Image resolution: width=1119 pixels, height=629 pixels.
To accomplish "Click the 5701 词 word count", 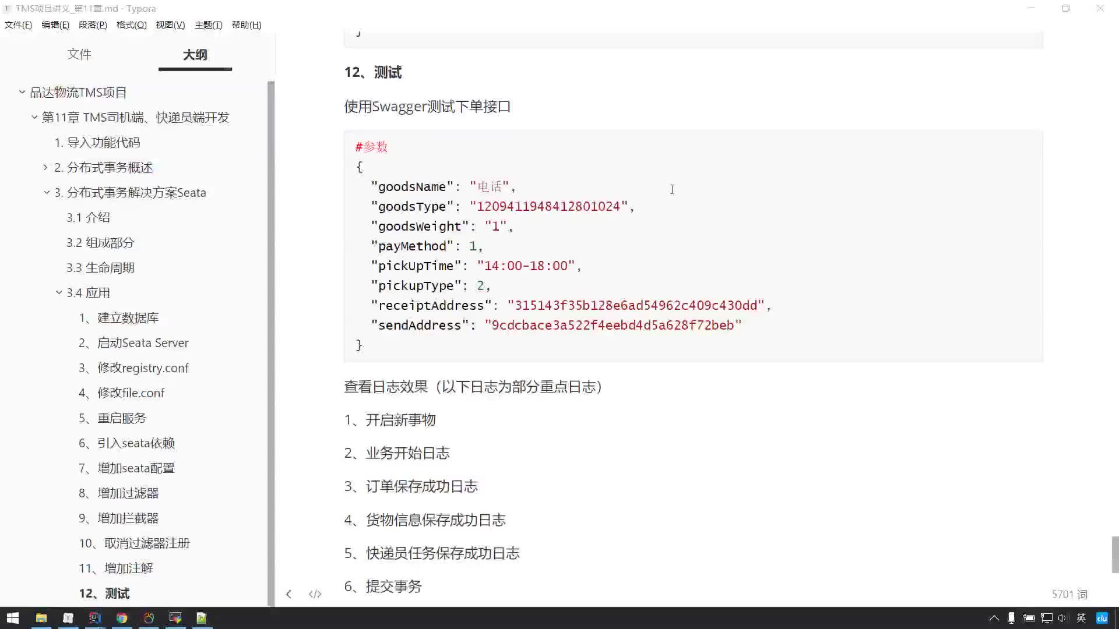I will (1069, 595).
